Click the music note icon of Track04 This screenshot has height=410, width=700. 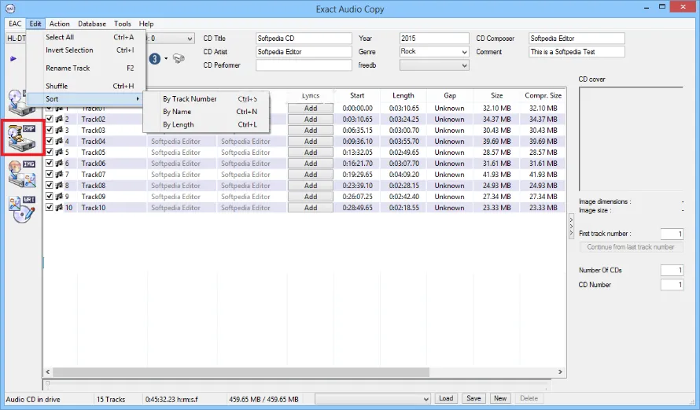59,141
